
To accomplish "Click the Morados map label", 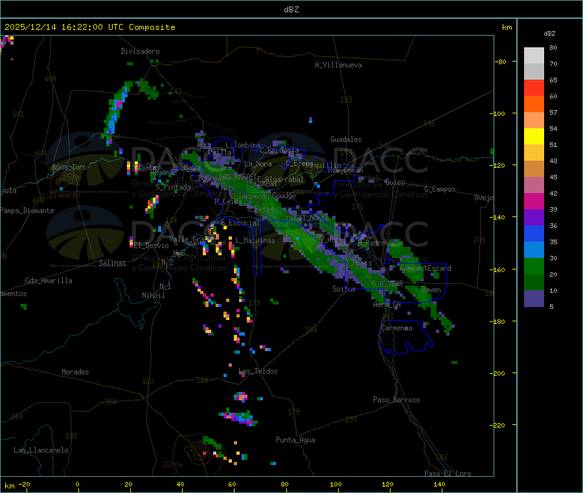I will (x=75, y=372).
